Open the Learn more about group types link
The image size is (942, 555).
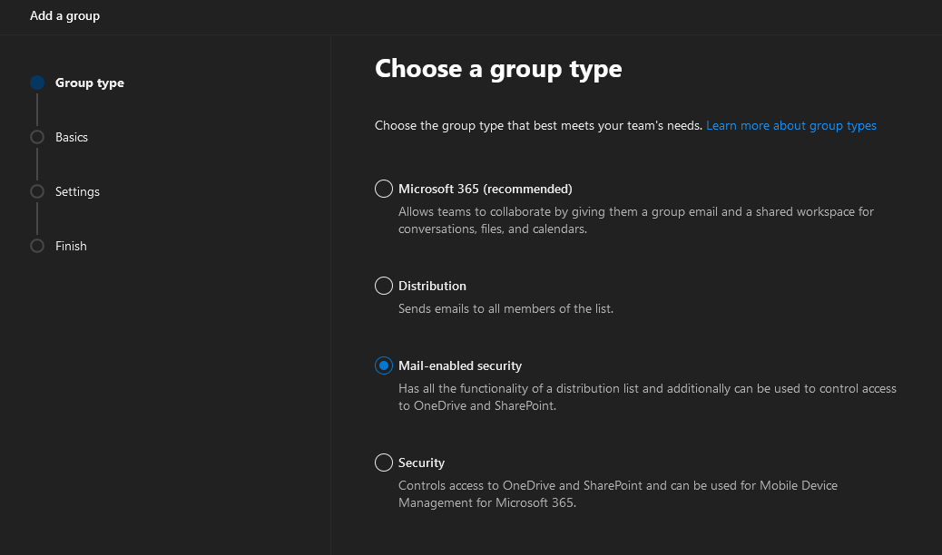pyautogui.click(x=790, y=125)
